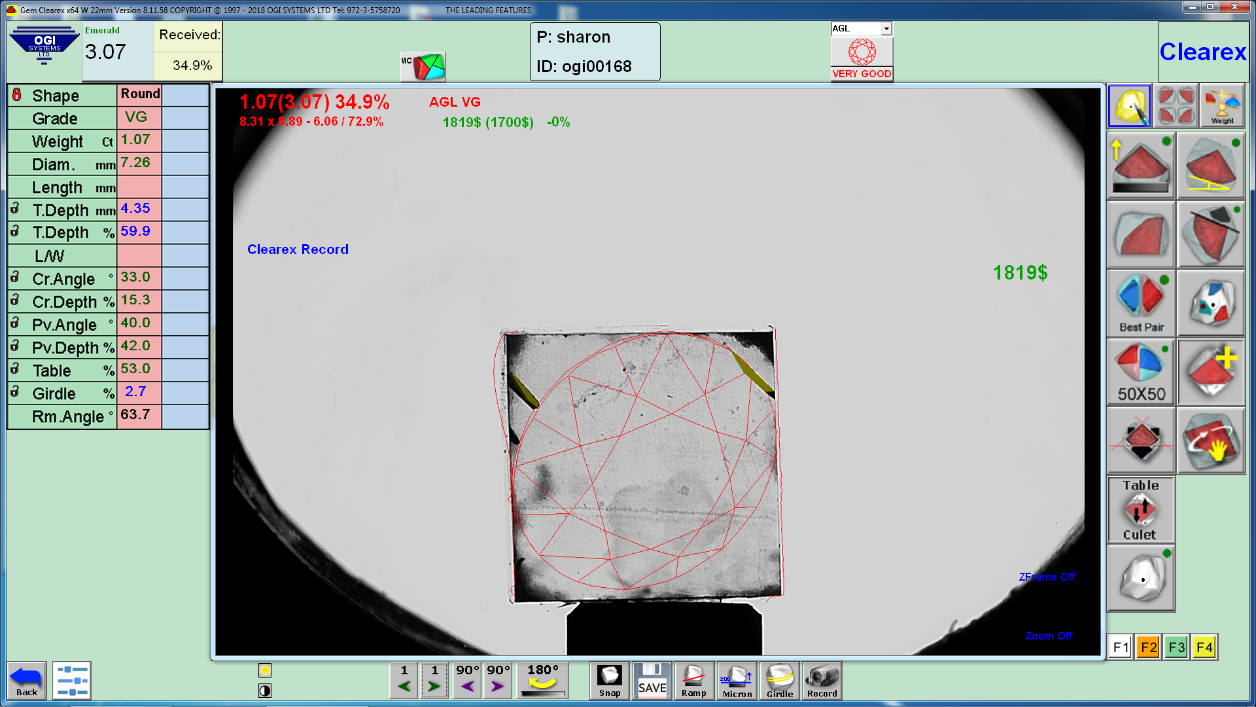Select the Best Pair planning icon

point(1141,303)
